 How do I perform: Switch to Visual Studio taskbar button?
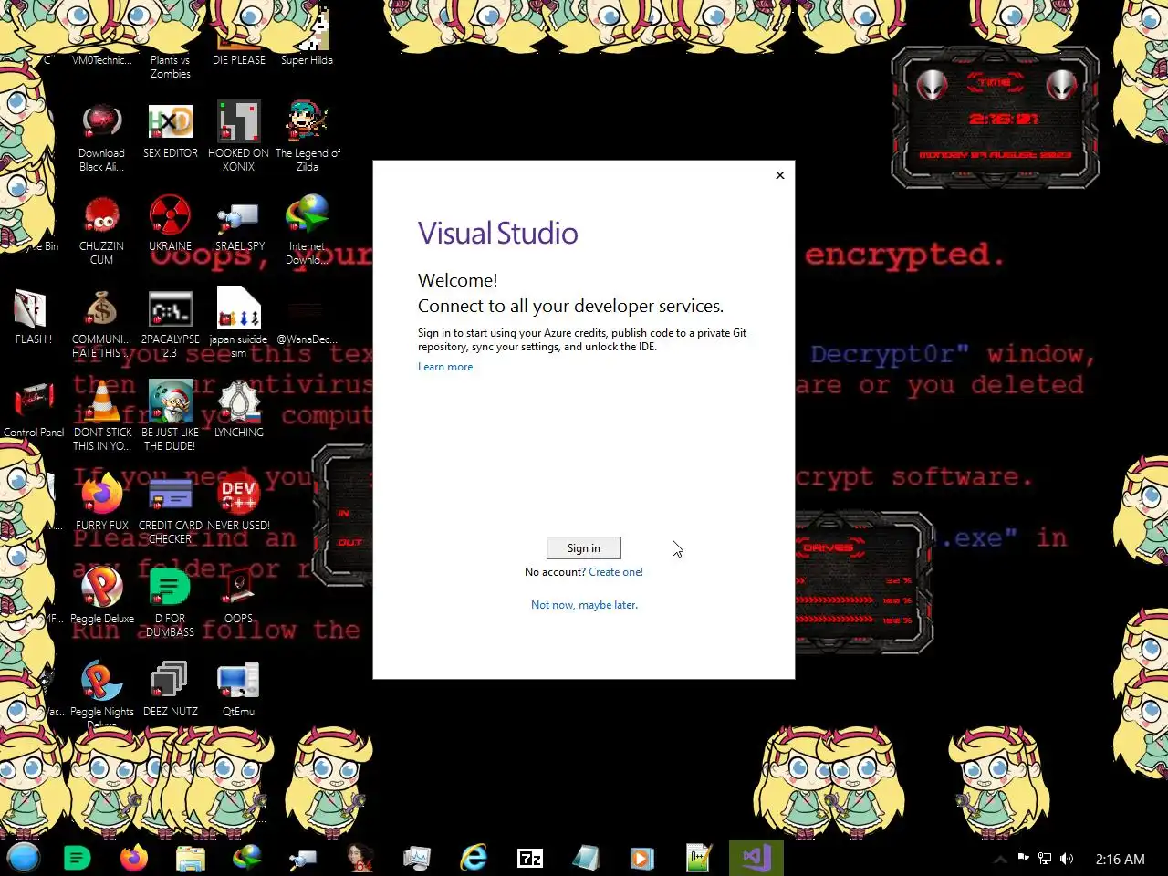click(x=756, y=858)
